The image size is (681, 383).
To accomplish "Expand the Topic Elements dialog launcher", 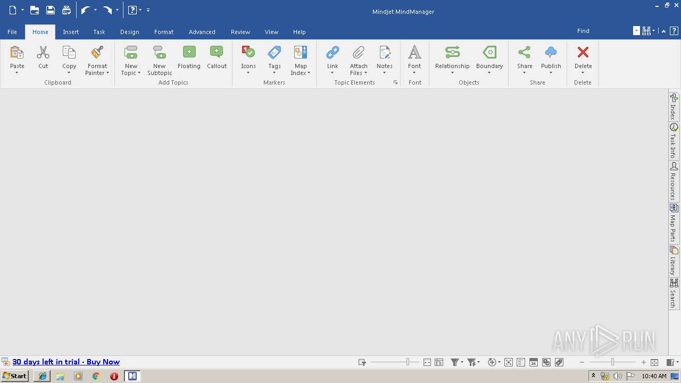I will [395, 82].
